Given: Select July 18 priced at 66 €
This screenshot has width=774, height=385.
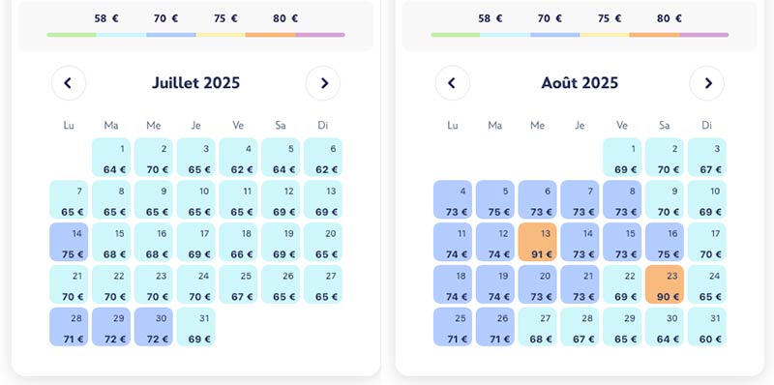Looking at the screenshot, I should (238, 242).
